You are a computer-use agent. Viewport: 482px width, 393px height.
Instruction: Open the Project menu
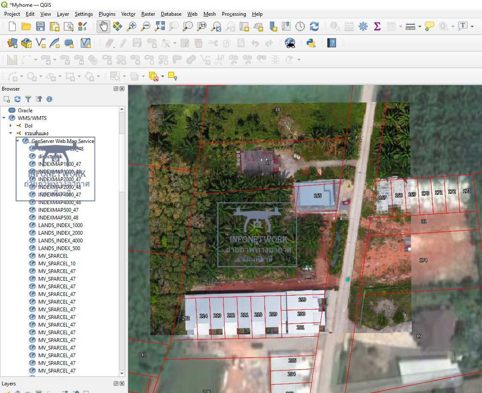pos(12,14)
